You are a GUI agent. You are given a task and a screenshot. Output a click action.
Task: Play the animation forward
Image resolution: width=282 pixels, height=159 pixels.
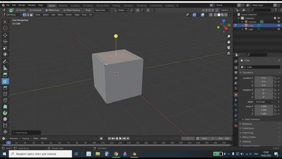(120, 138)
